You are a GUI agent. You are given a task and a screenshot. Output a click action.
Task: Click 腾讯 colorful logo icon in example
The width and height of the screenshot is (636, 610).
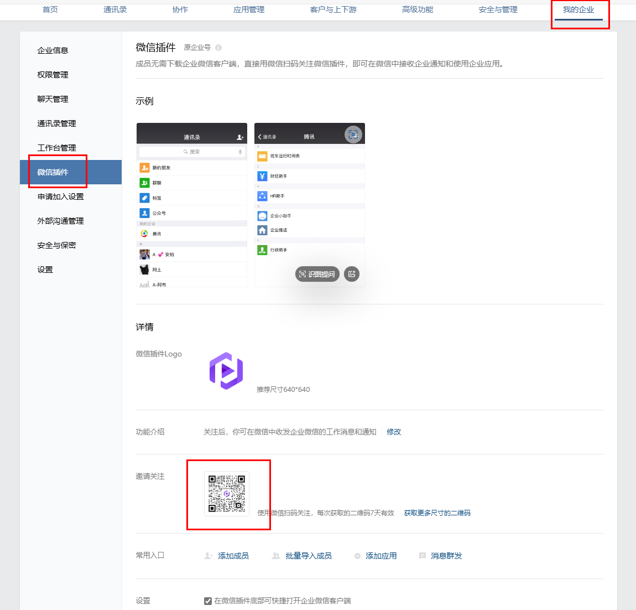click(144, 234)
